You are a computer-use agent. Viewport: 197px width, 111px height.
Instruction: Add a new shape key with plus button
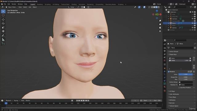point(194,58)
